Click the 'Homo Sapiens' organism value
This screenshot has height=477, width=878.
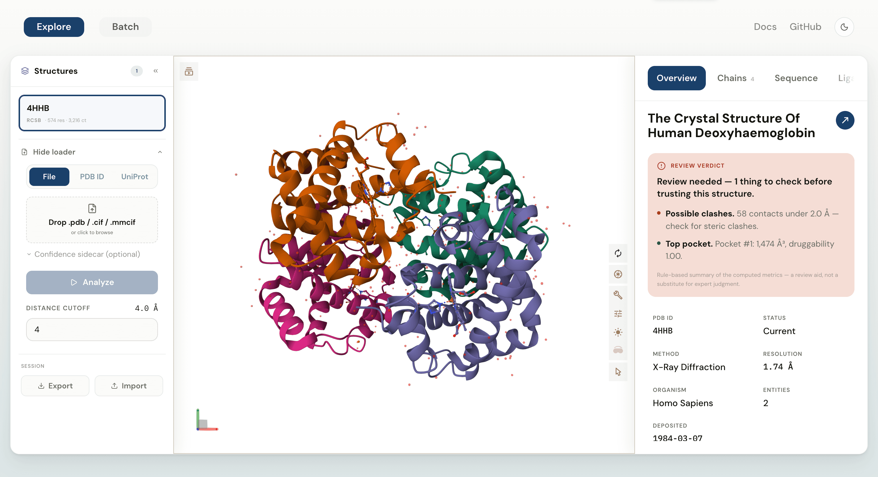point(682,403)
